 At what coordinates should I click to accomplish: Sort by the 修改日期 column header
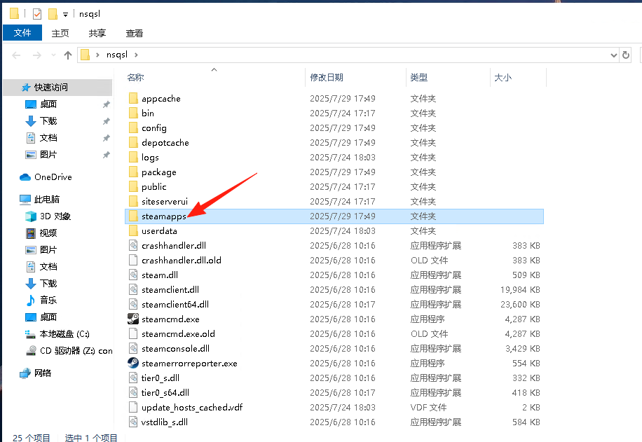point(327,77)
